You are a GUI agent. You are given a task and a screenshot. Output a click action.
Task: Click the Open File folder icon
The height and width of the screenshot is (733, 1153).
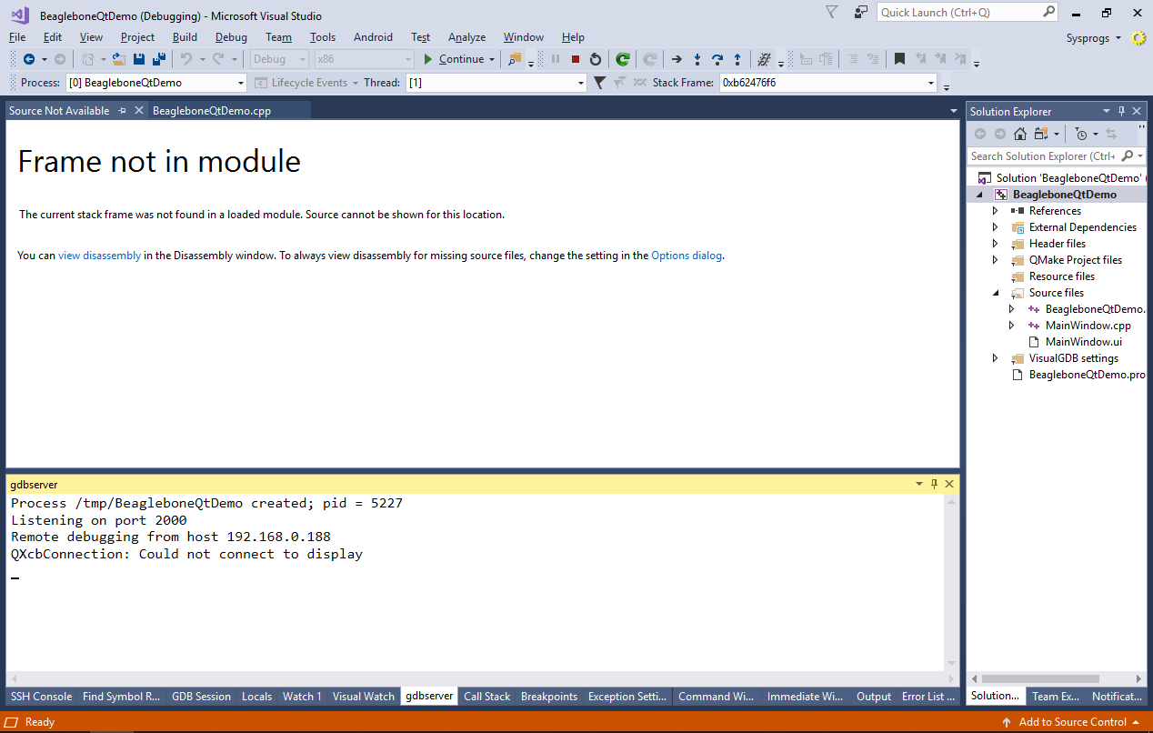click(118, 59)
